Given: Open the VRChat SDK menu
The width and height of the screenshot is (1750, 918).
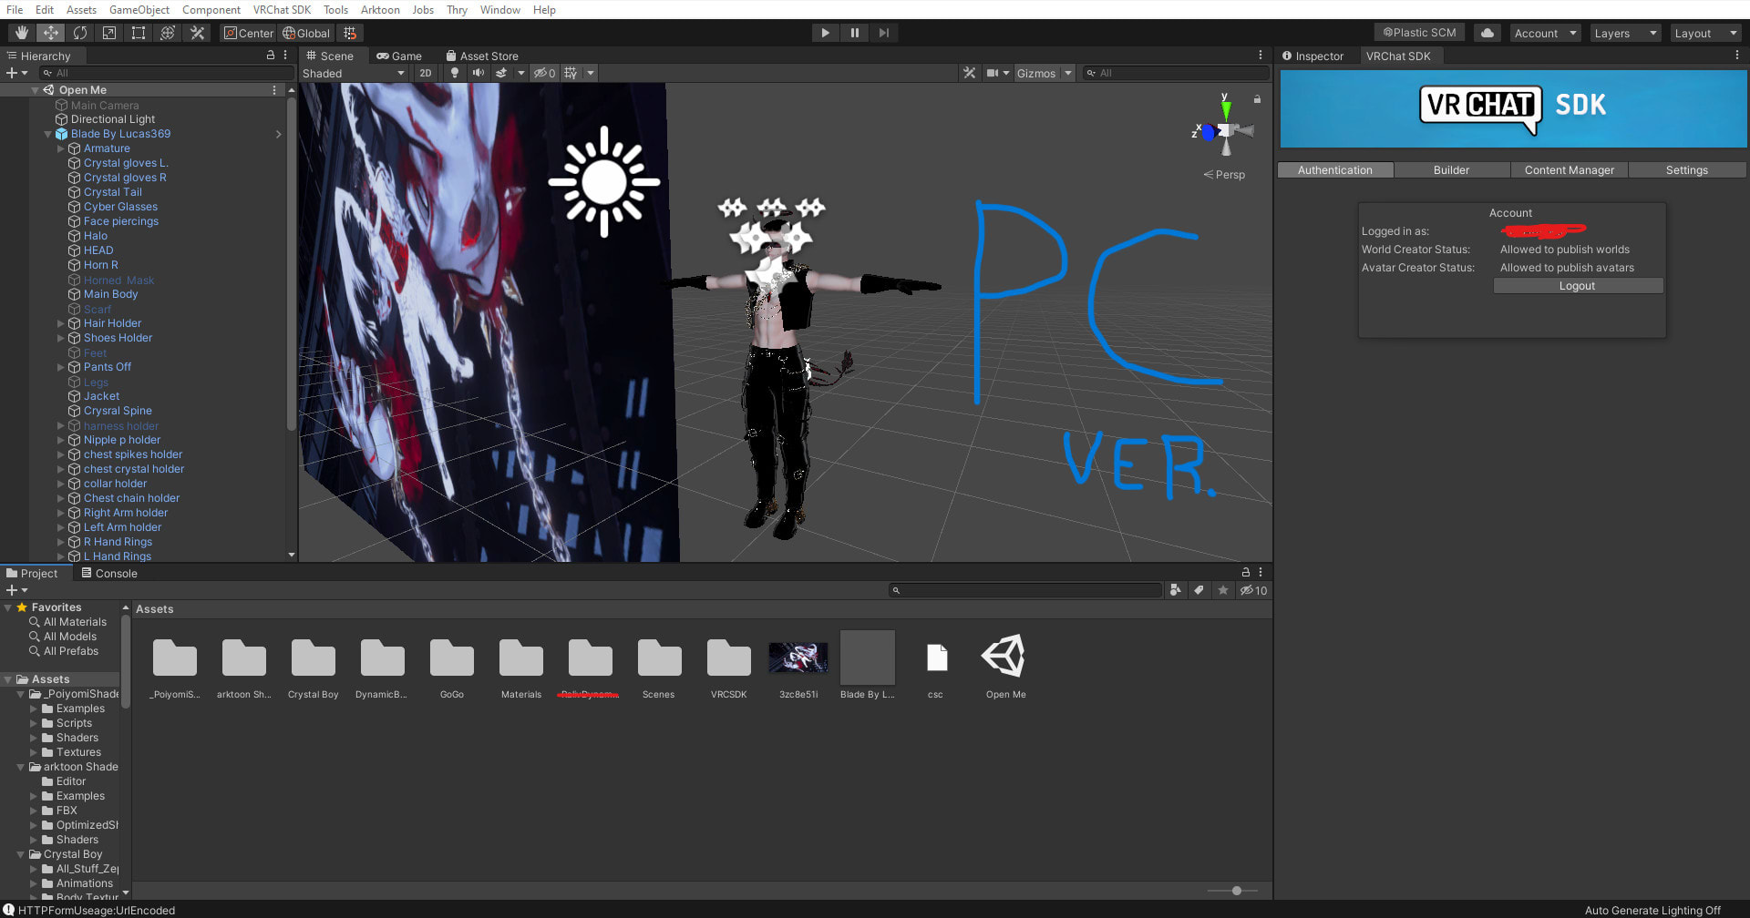Looking at the screenshot, I should coord(282,10).
